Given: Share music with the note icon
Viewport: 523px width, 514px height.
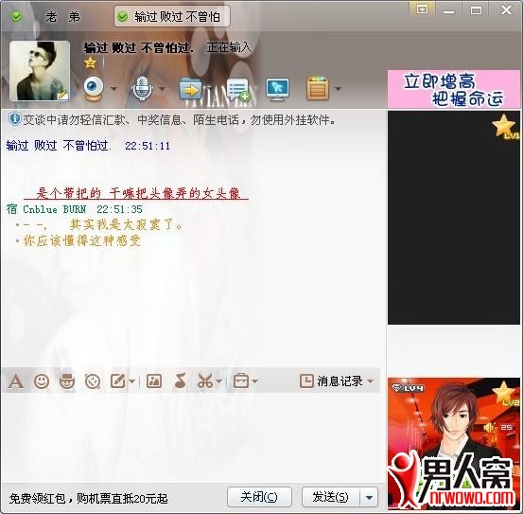Looking at the screenshot, I should point(180,381).
